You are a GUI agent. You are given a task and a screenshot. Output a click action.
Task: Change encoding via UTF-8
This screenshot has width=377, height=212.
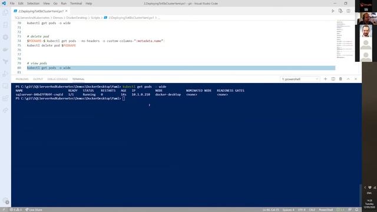302,210
